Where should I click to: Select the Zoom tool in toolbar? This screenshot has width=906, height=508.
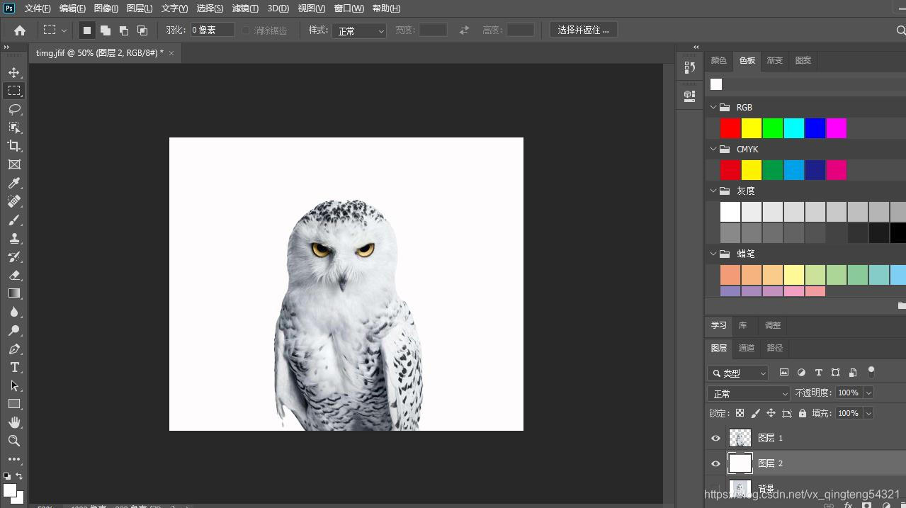tap(14, 441)
